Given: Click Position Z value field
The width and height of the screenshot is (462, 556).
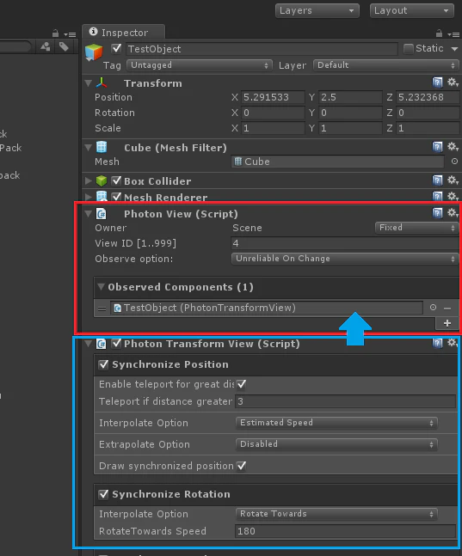Looking at the screenshot, I should 428,97.
